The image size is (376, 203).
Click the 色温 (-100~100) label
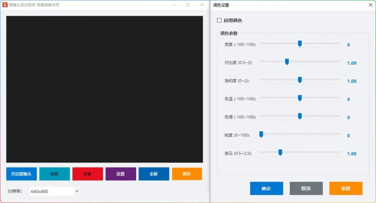click(x=240, y=99)
